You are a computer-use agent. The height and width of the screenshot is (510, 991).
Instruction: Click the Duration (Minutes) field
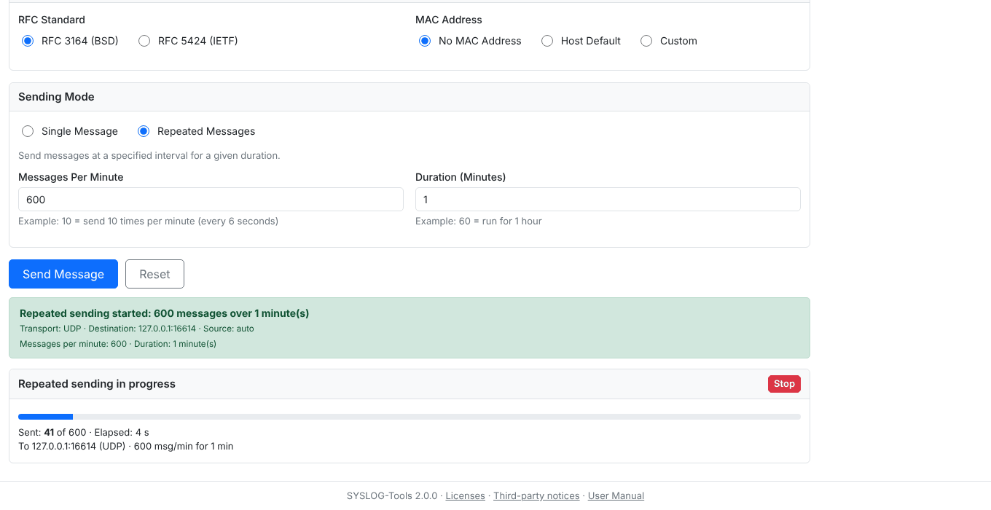(608, 200)
